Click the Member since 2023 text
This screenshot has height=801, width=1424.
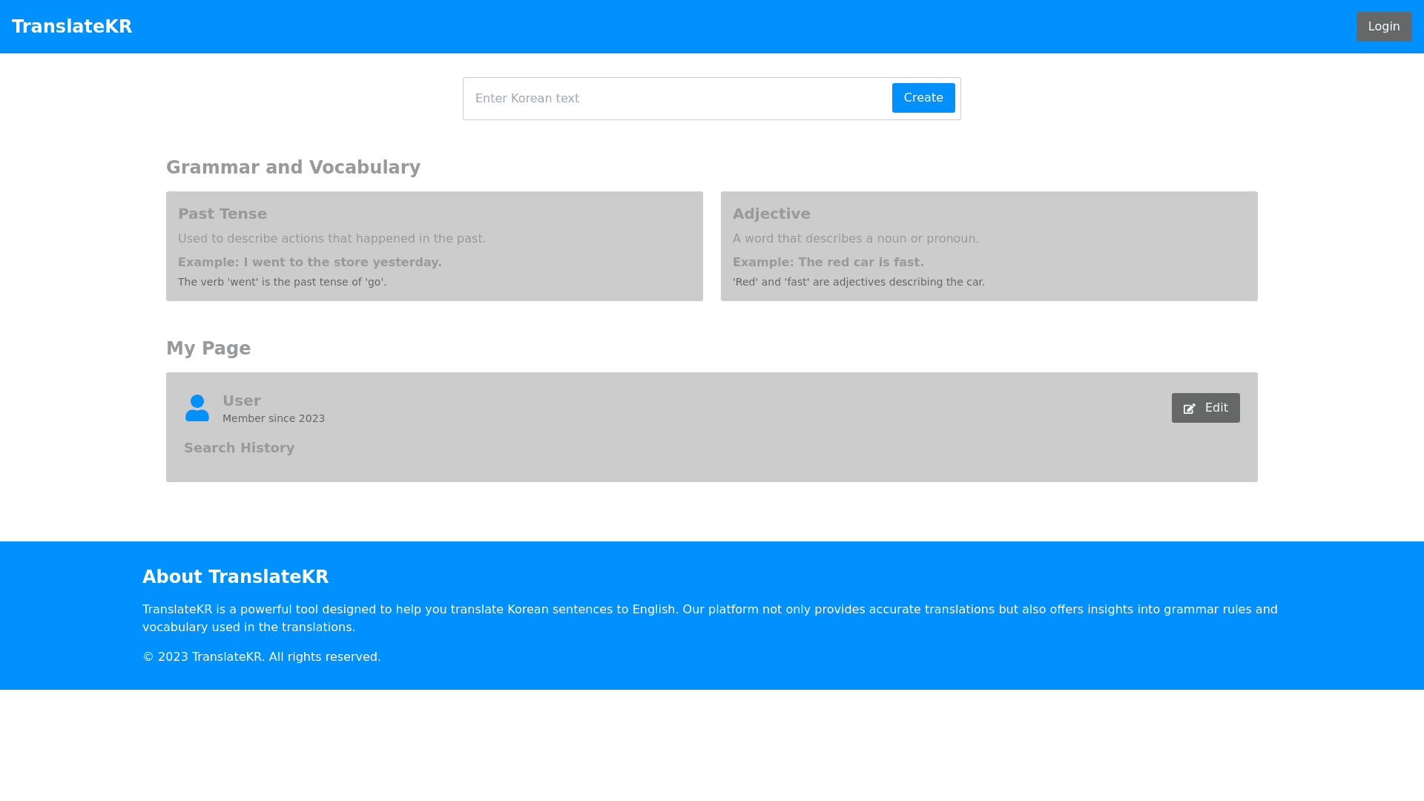point(274,418)
